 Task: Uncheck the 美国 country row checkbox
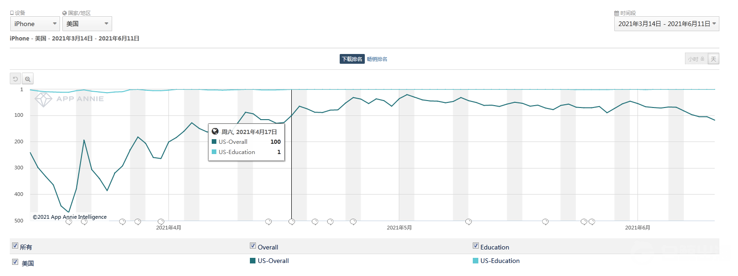(x=15, y=262)
